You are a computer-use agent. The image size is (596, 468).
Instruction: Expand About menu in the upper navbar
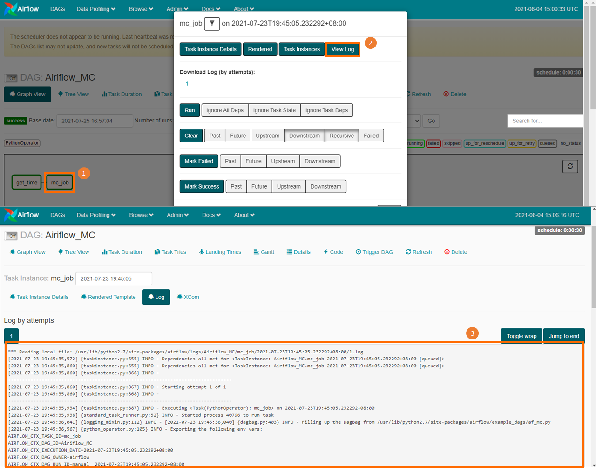tap(244, 9)
